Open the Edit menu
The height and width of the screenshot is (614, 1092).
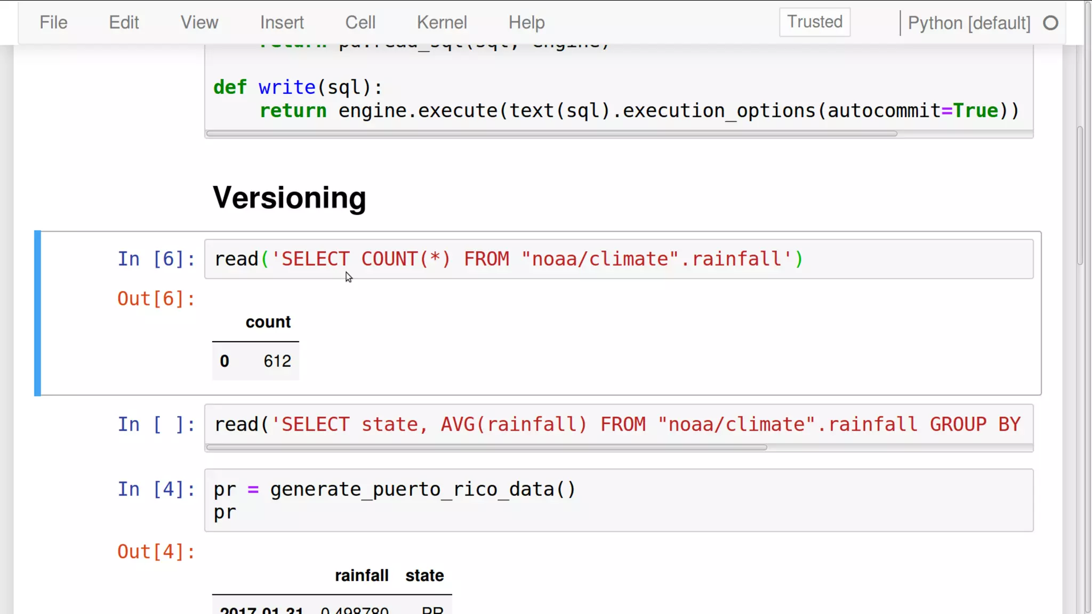click(x=124, y=22)
